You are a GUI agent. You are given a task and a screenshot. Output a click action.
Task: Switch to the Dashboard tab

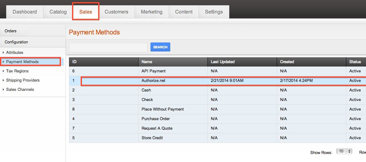pos(25,12)
